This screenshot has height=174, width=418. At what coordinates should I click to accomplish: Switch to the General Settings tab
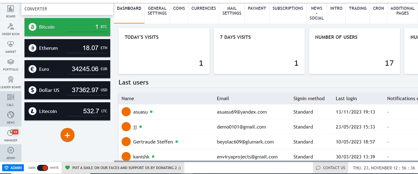157,11
